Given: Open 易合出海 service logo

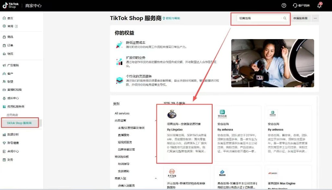Looking at the screenshot, I should (222, 173).
